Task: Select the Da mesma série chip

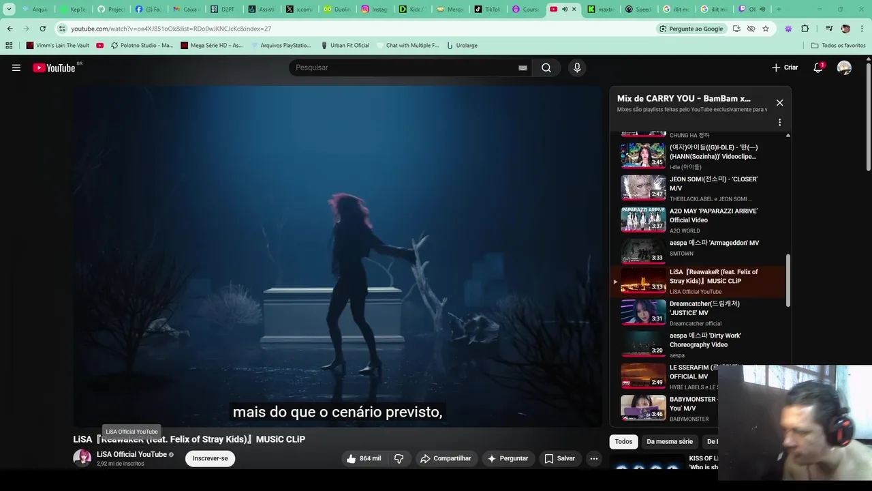Action: coord(670,441)
